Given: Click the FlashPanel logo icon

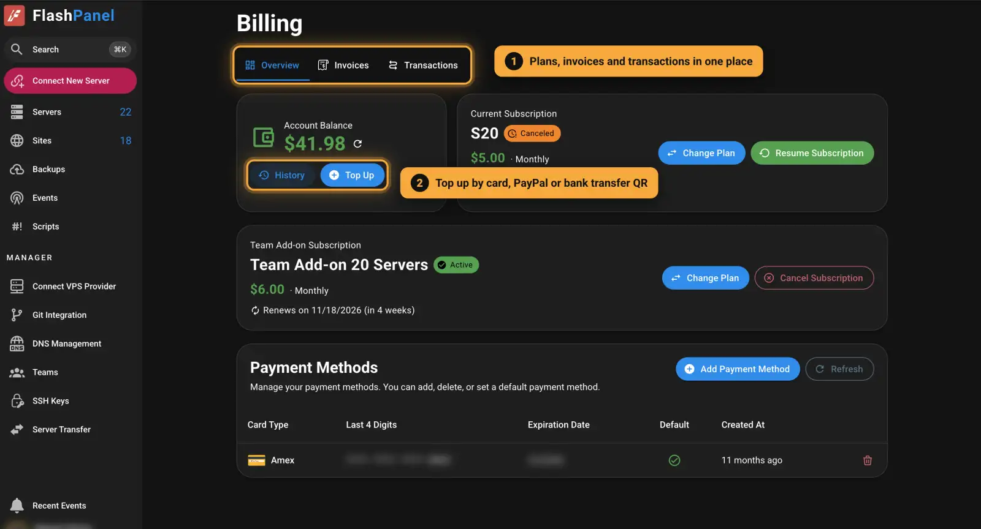Looking at the screenshot, I should (15, 15).
